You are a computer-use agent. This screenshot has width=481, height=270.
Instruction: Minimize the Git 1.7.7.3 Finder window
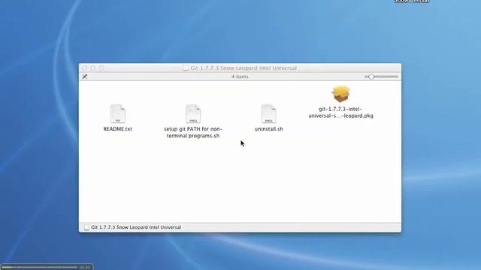93,67
